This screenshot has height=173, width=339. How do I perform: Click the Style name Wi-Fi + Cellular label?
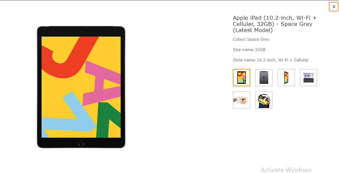[x=271, y=60]
